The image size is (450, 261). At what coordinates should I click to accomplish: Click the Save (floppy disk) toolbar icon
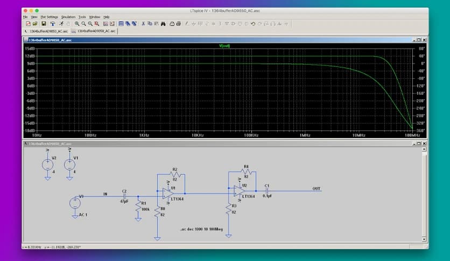coord(44,24)
